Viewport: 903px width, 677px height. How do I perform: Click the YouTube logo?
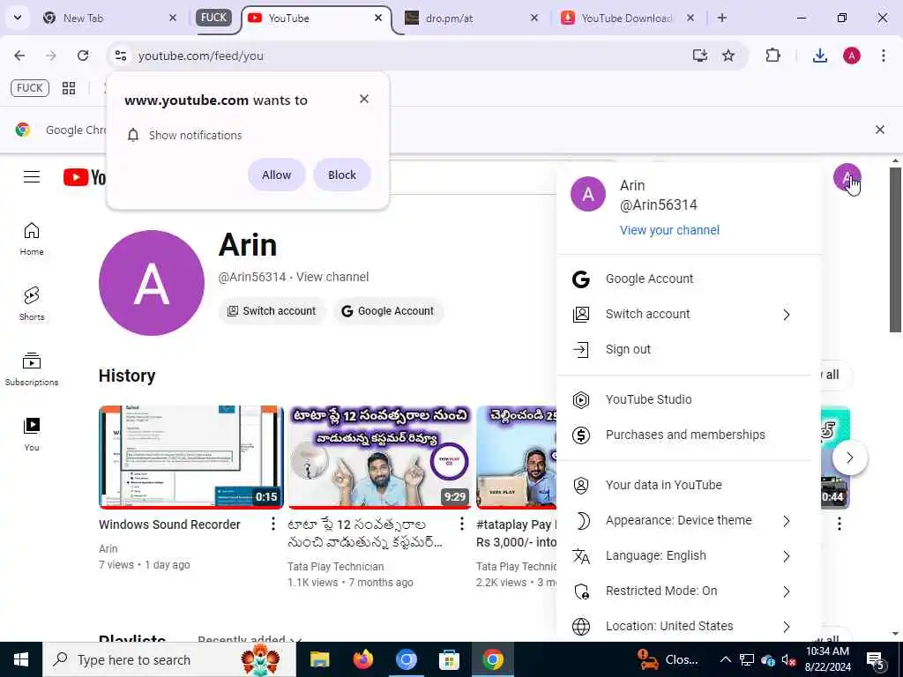tap(85, 177)
